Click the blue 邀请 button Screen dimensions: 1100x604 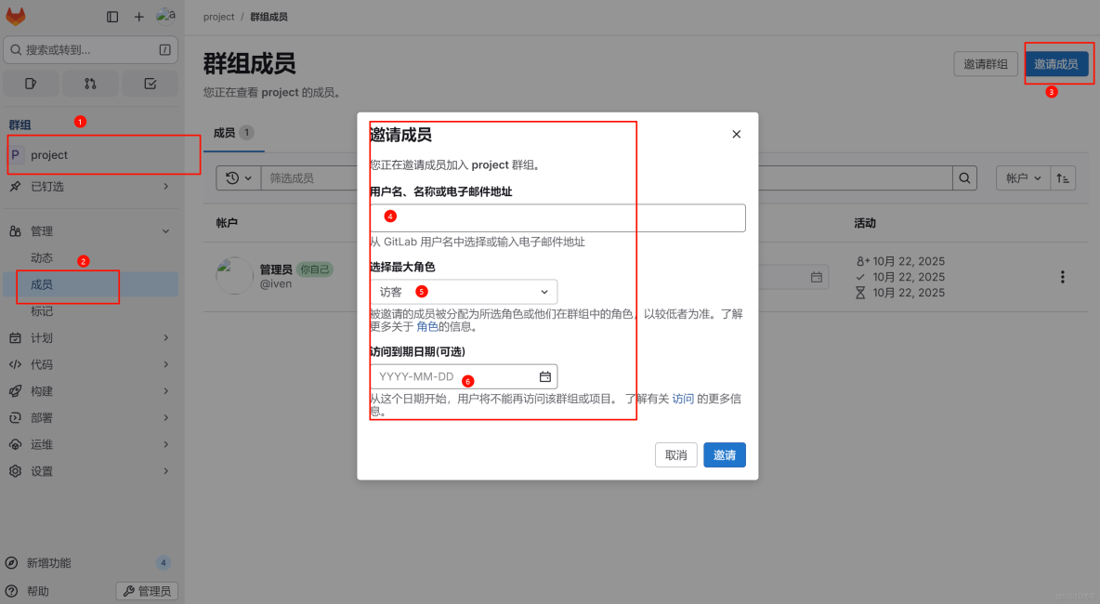point(724,454)
